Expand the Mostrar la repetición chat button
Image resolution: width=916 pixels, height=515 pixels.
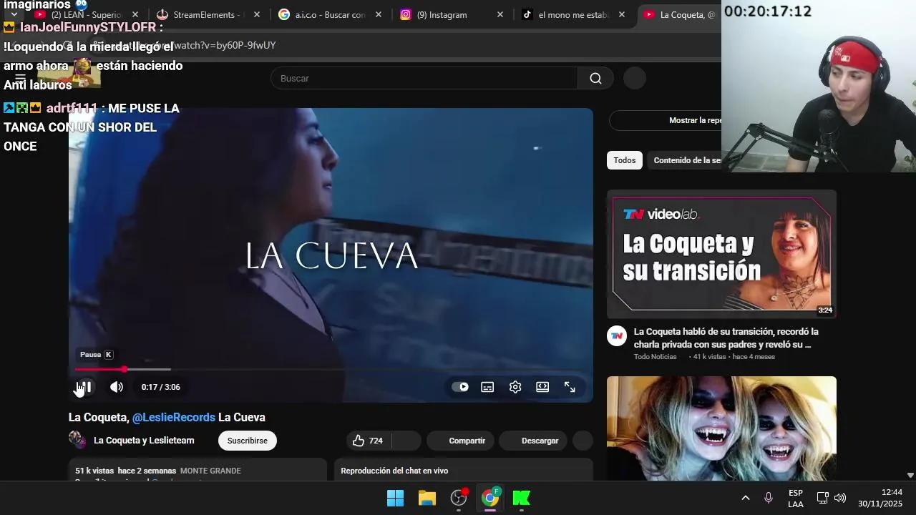point(666,120)
